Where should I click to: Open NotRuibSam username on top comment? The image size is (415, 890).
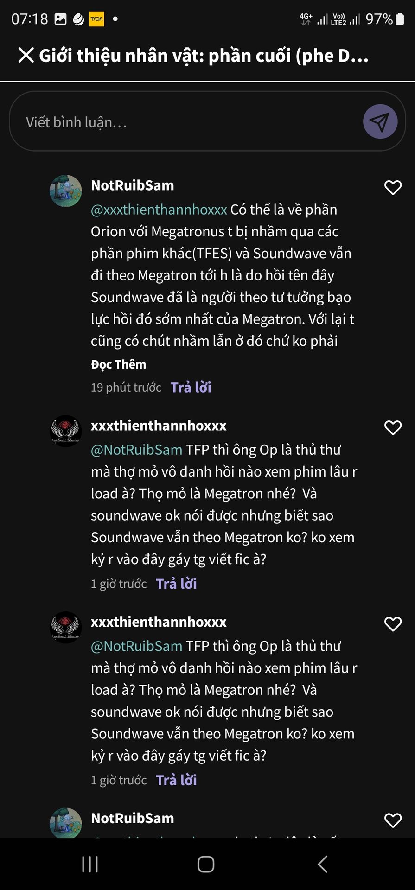pyautogui.click(x=133, y=185)
